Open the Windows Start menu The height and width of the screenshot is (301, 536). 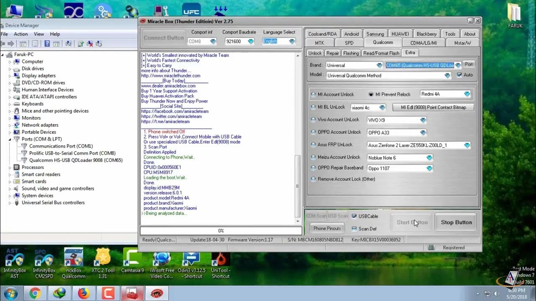tap(11, 293)
